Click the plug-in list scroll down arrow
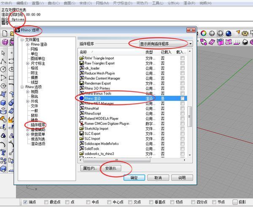This screenshot has height=207, width=253. click(x=190, y=155)
